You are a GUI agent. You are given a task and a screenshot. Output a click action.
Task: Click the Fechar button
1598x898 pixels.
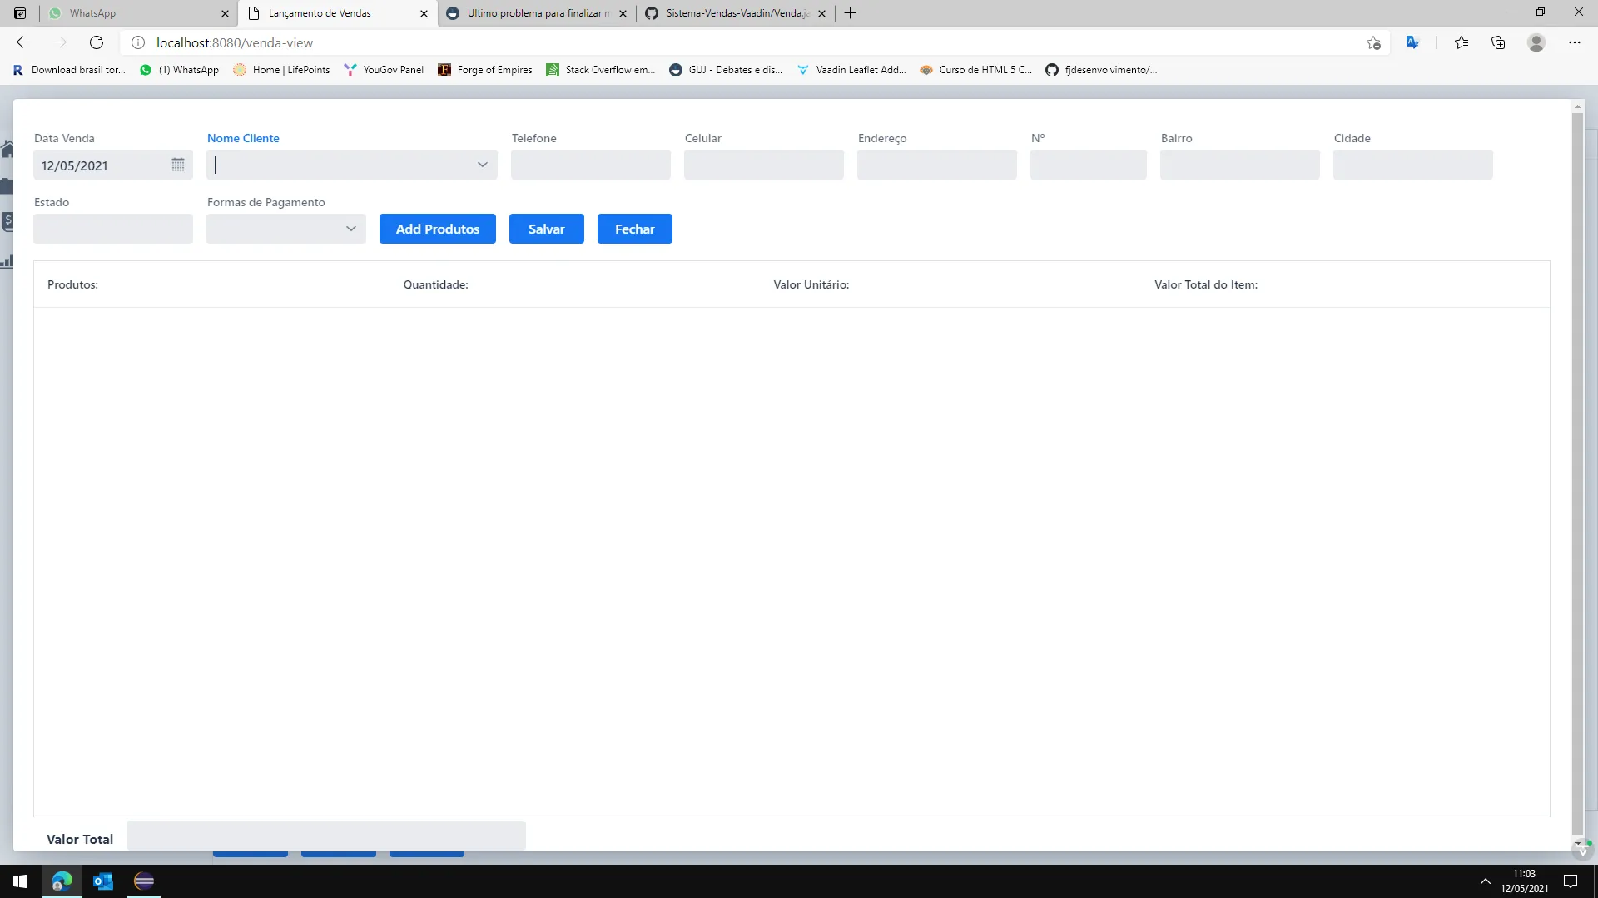click(x=634, y=229)
